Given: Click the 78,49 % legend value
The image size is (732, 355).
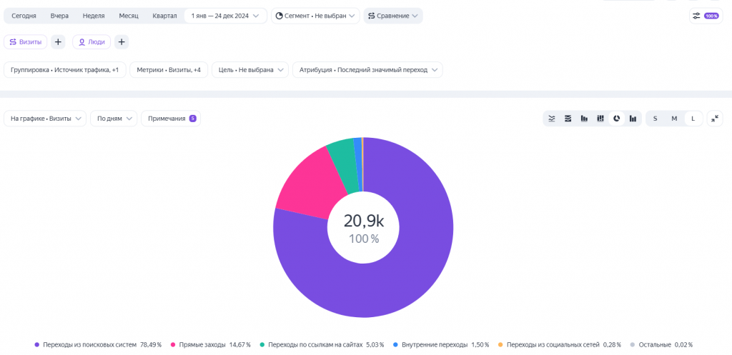Looking at the screenshot, I should (151, 345).
